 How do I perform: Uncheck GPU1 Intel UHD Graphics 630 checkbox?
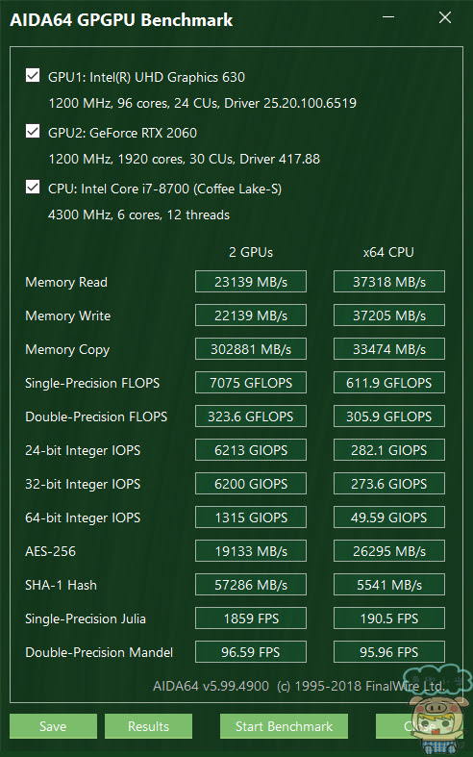click(x=33, y=75)
